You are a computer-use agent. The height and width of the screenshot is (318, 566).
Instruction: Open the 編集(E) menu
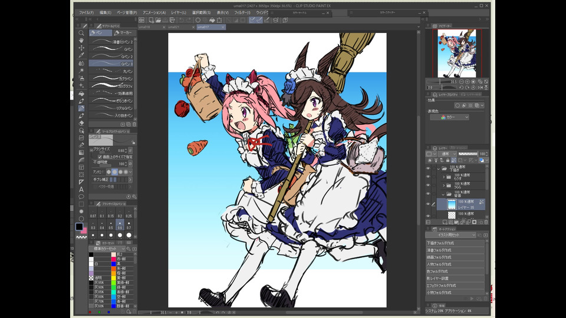click(106, 12)
